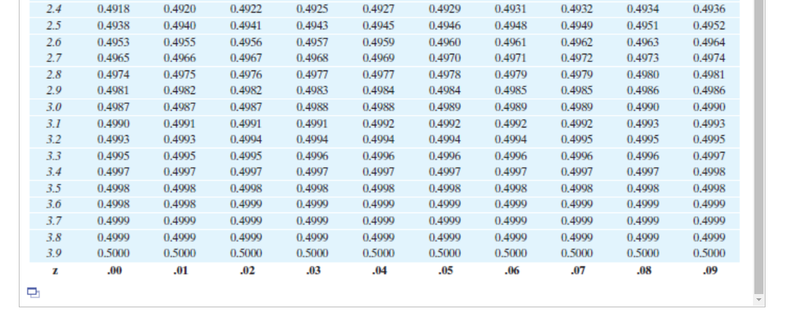This screenshot has width=792, height=331.
Task: Click the 0.4981 cell in row 2.9
Action: coord(113,91)
